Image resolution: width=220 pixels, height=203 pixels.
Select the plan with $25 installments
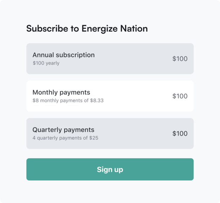click(x=110, y=133)
